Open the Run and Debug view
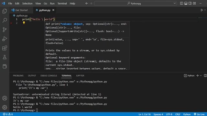This screenshot has height=116, width=207. 5,39
